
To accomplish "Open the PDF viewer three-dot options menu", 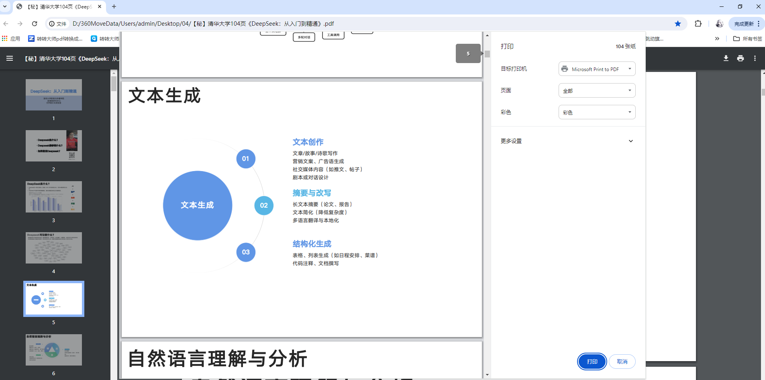I will 755,58.
